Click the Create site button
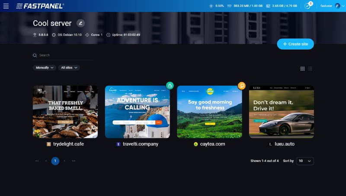The width and height of the screenshot is (346, 196). 295,44
